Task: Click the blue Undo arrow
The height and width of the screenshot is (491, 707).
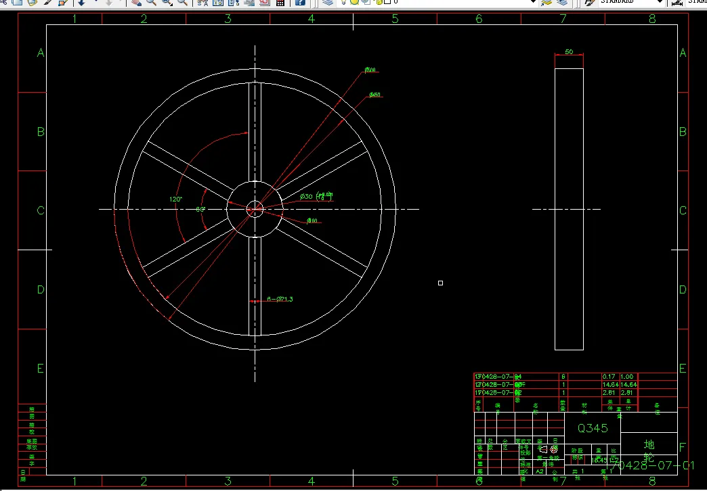Action: [x=81, y=3]
